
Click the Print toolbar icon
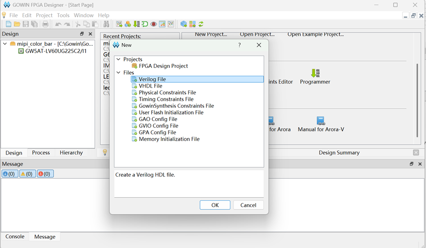pyautogui.click(x=45, y=24)
